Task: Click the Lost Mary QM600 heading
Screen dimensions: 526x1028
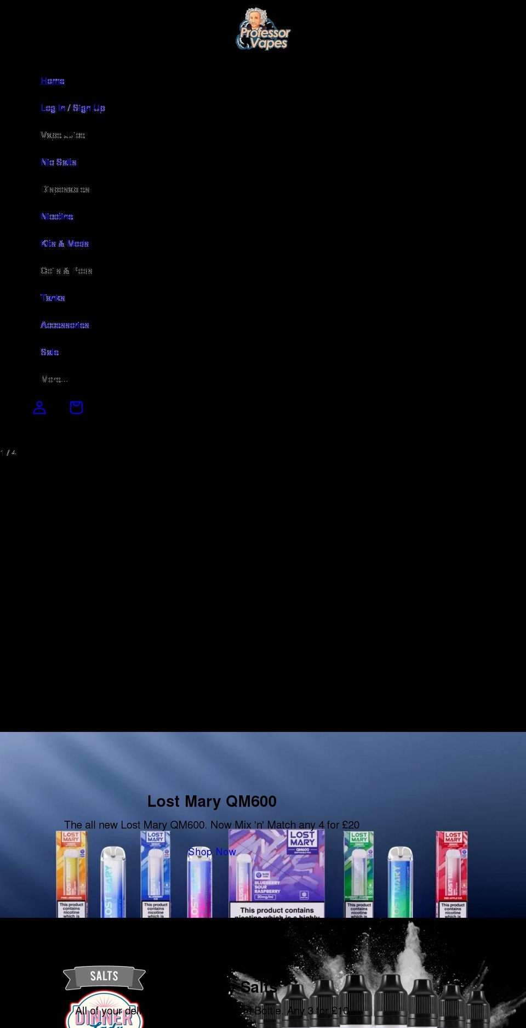Action: [x=212, y=801]
